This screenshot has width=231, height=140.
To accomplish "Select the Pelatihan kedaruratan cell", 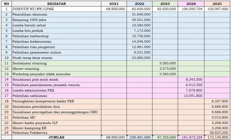I will pos(56,42).
